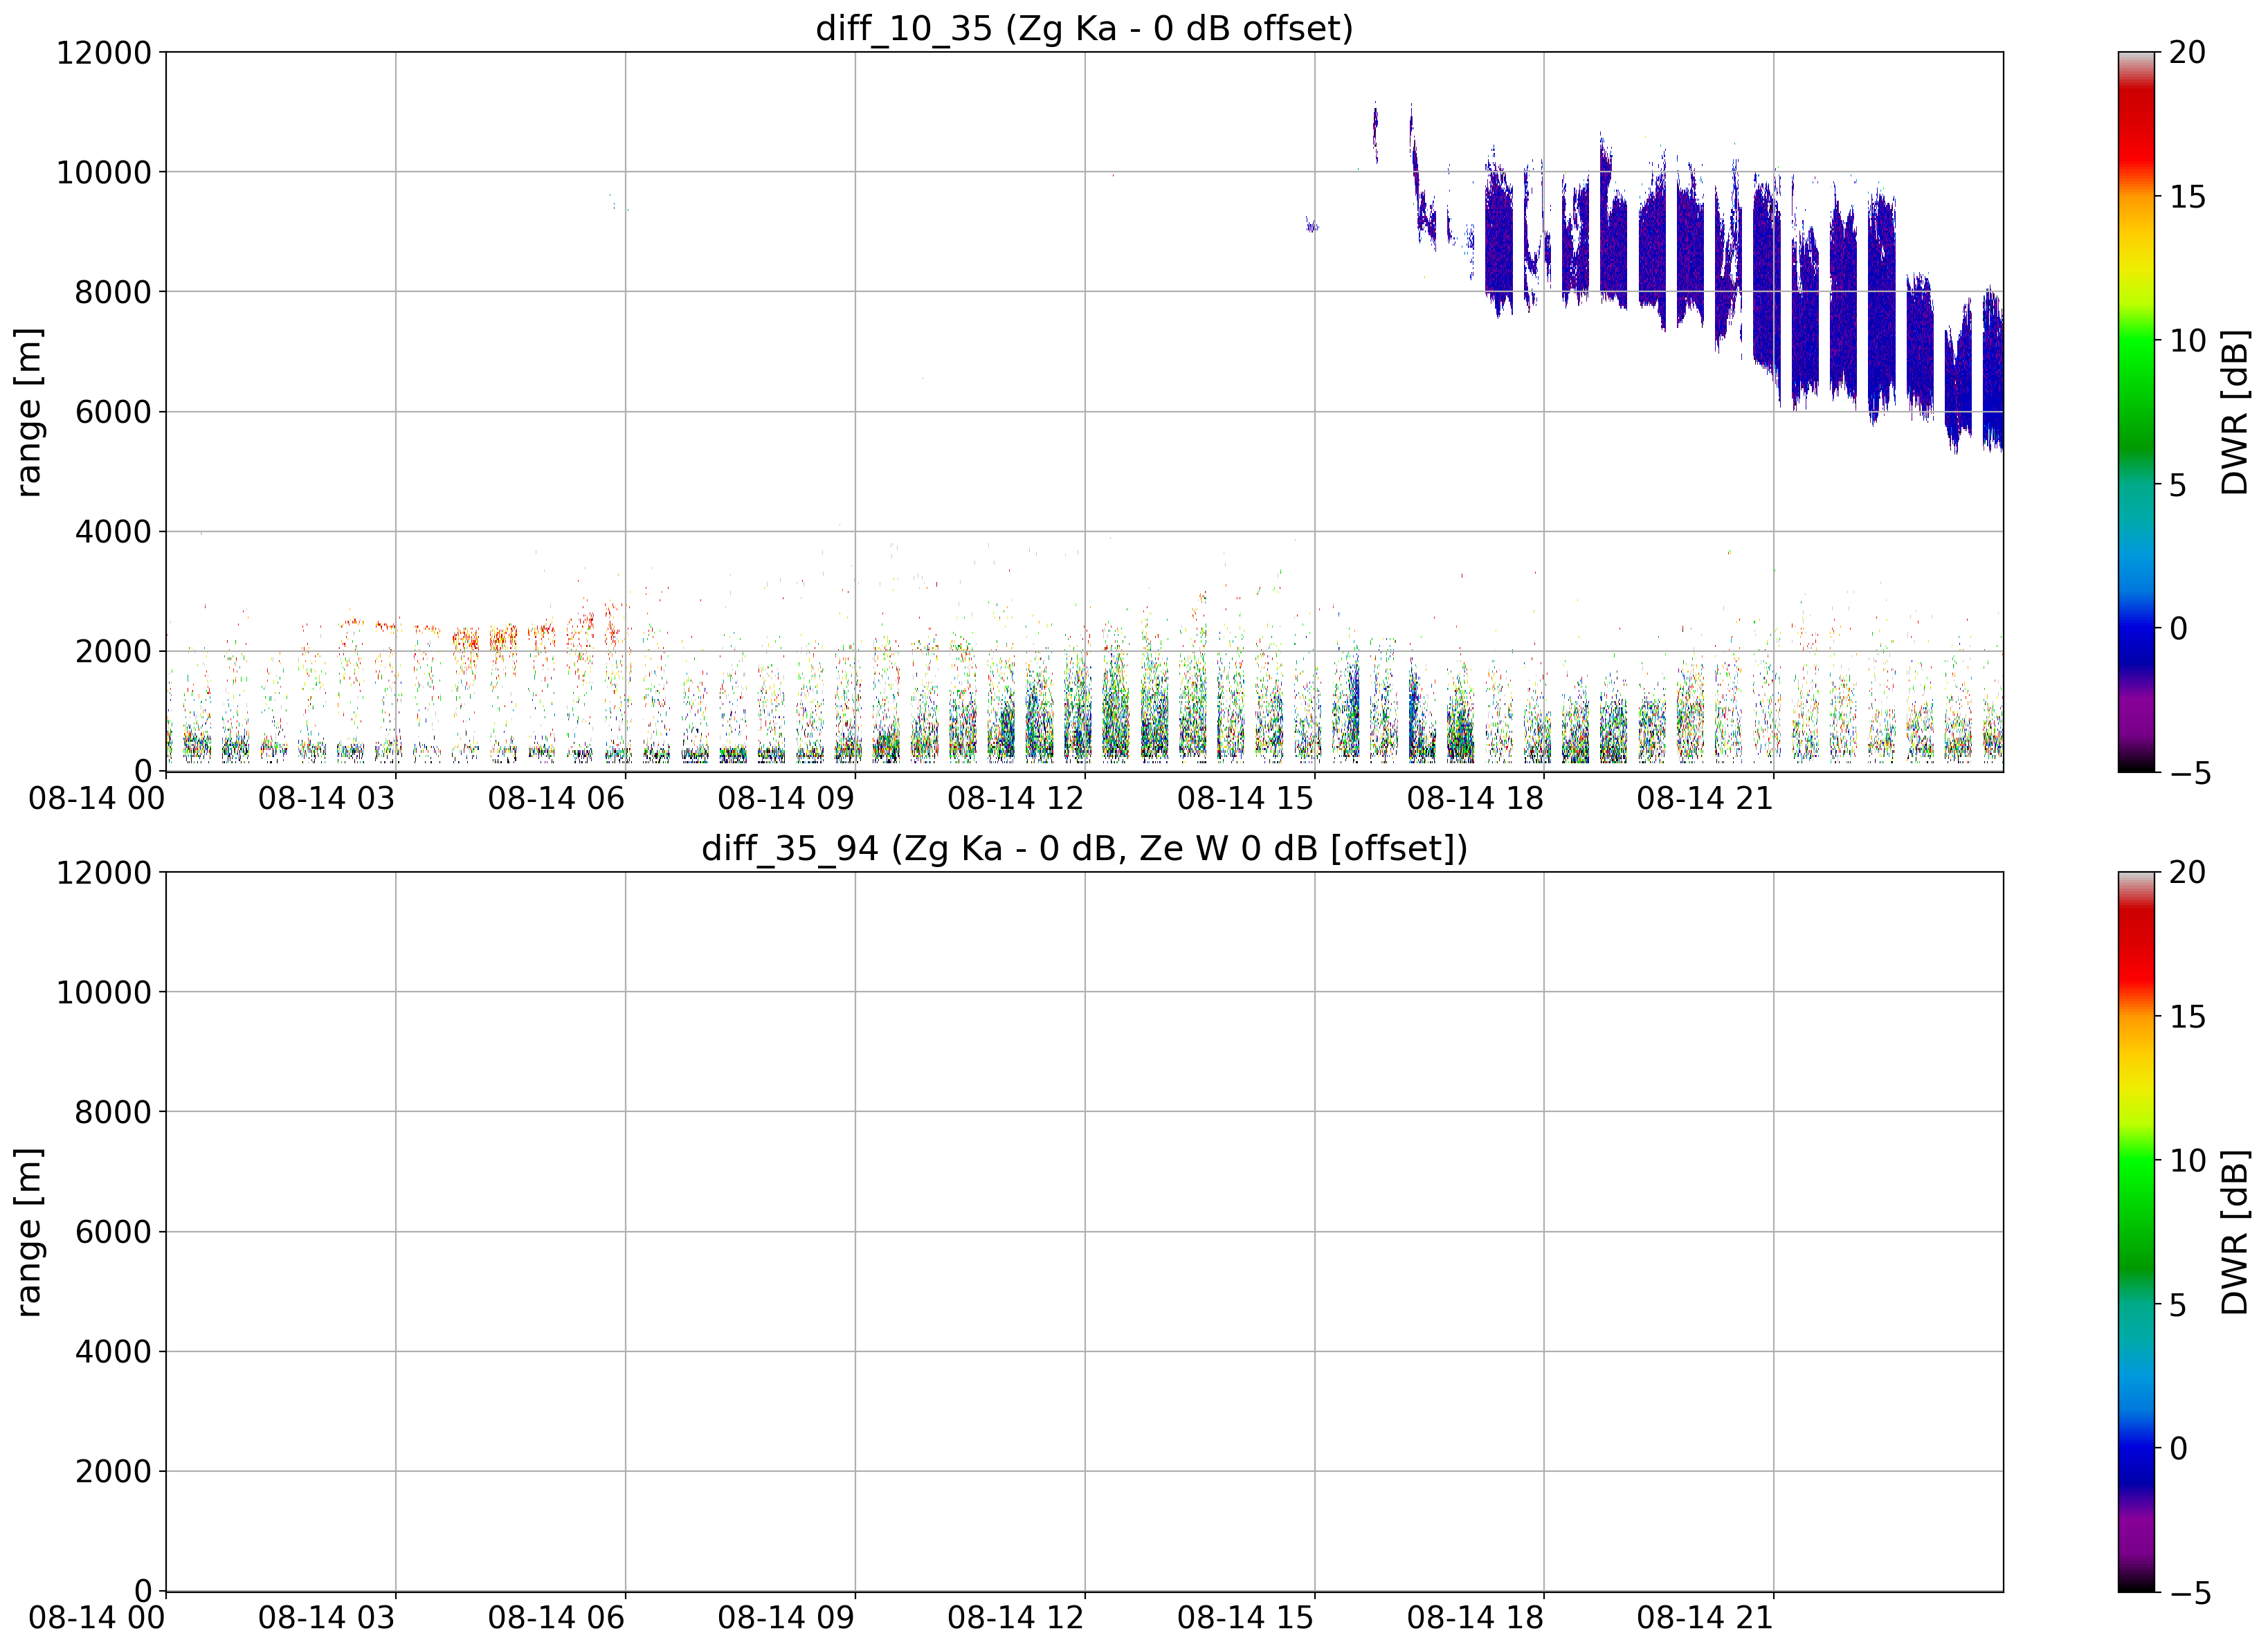Click the "10" tick label on the top colorbar
Screen dimensions: 2268x1649
[x=2187, y=340]
